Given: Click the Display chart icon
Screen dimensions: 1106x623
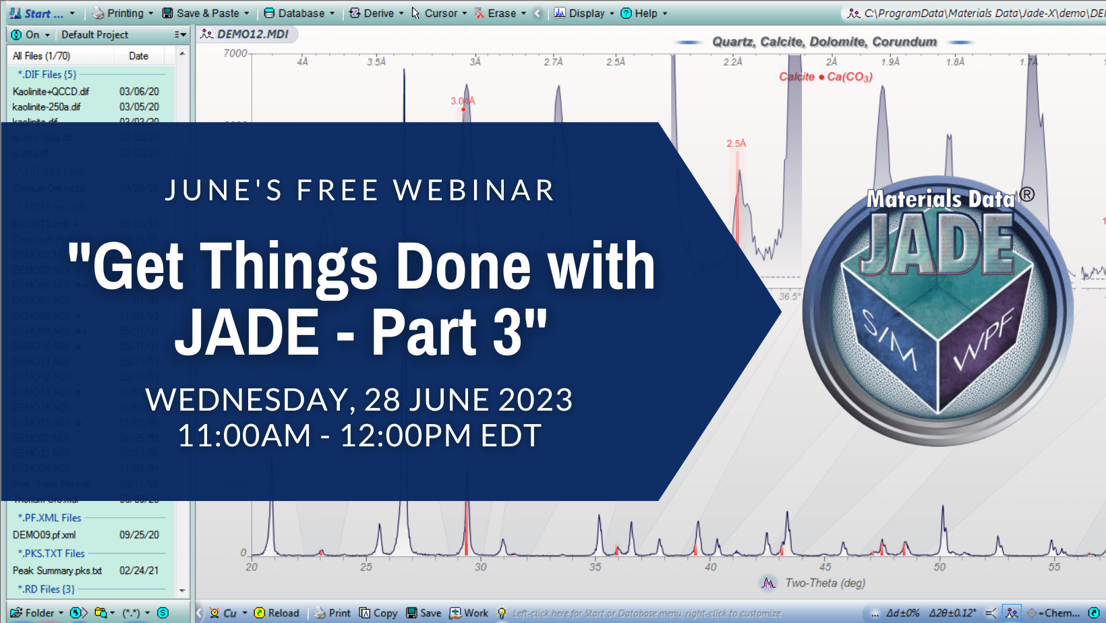Looking at the screenshot, I should [x=560, y=13].
